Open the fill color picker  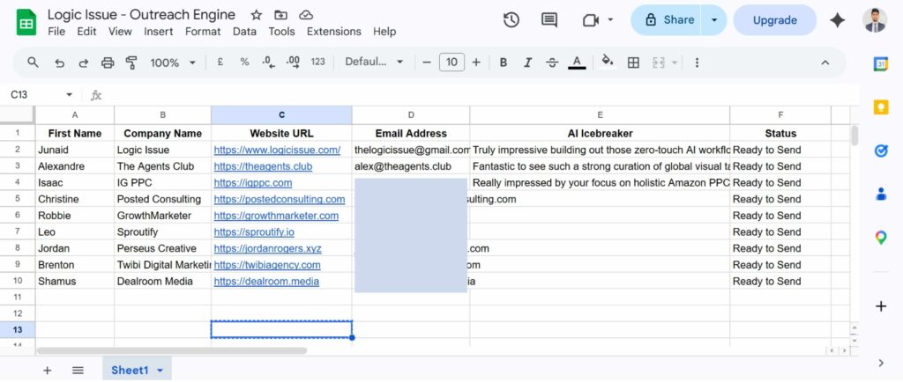(x=608, y=62)
